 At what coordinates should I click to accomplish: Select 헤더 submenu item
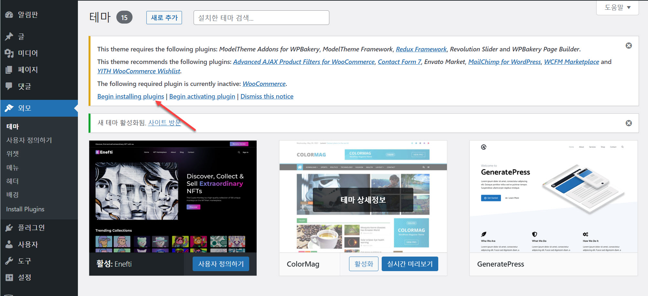[13, 181]
